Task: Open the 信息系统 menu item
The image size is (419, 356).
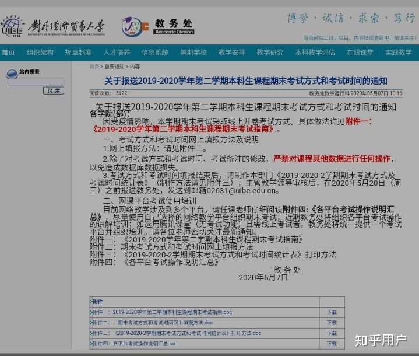Action: (155, 52)
